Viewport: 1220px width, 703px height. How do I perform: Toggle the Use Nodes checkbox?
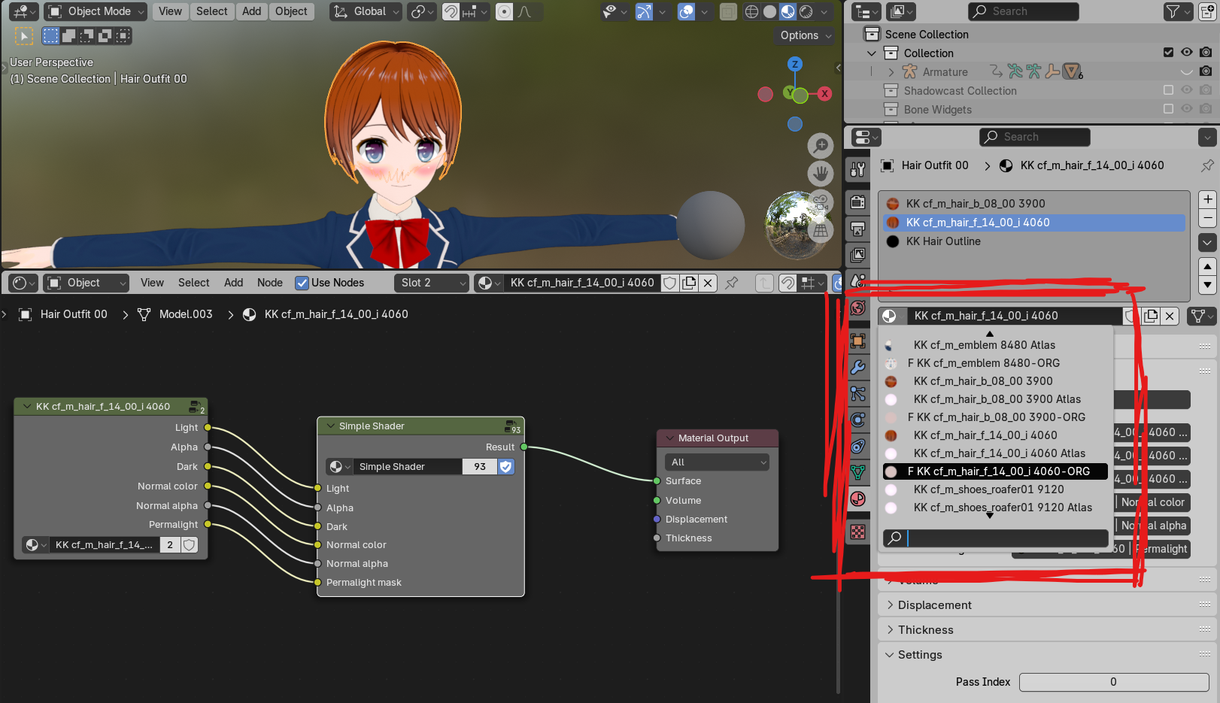click(302, 283)
